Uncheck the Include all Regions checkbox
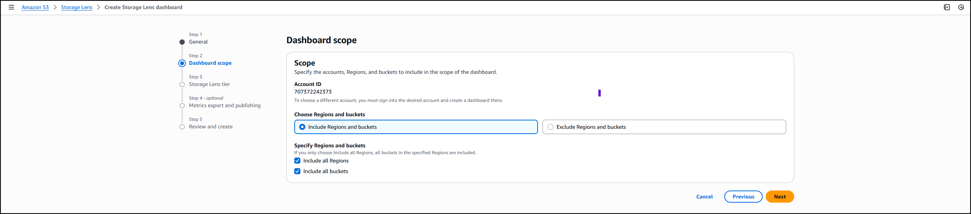Screen dimensions: 971x214 click(x=297, y=161)
